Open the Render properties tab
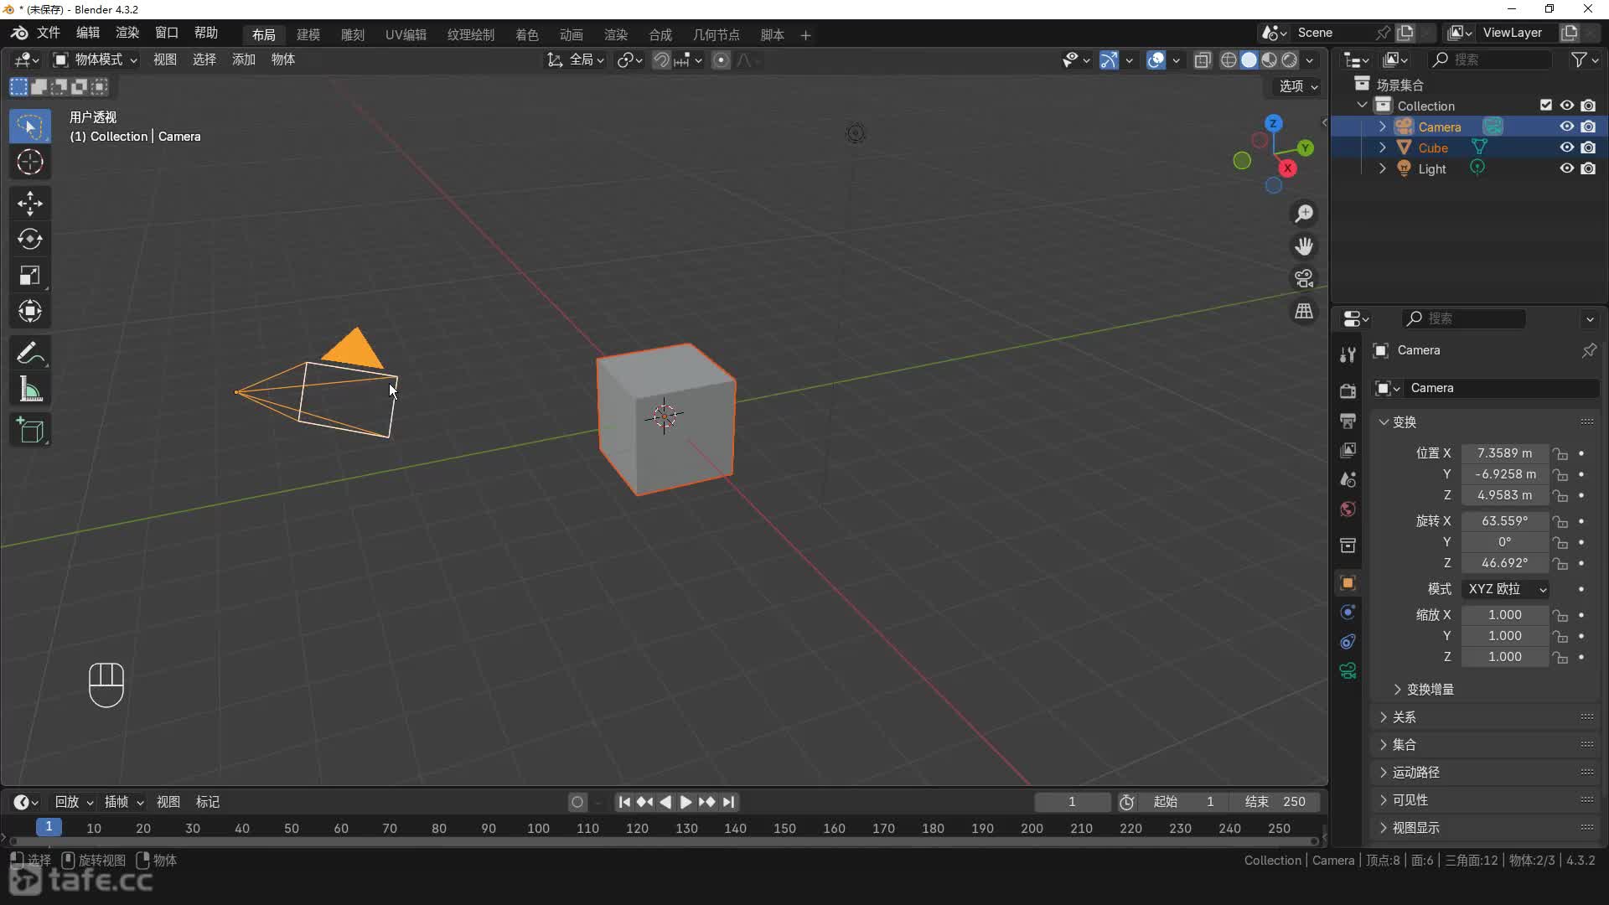The width and height of the screenshot is (1609, 905). [x=1348, y=391]
